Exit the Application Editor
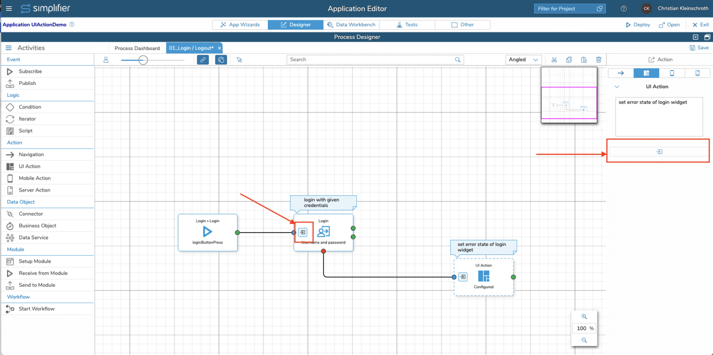This screenshot has height=355, width=713. coord(700,25)
